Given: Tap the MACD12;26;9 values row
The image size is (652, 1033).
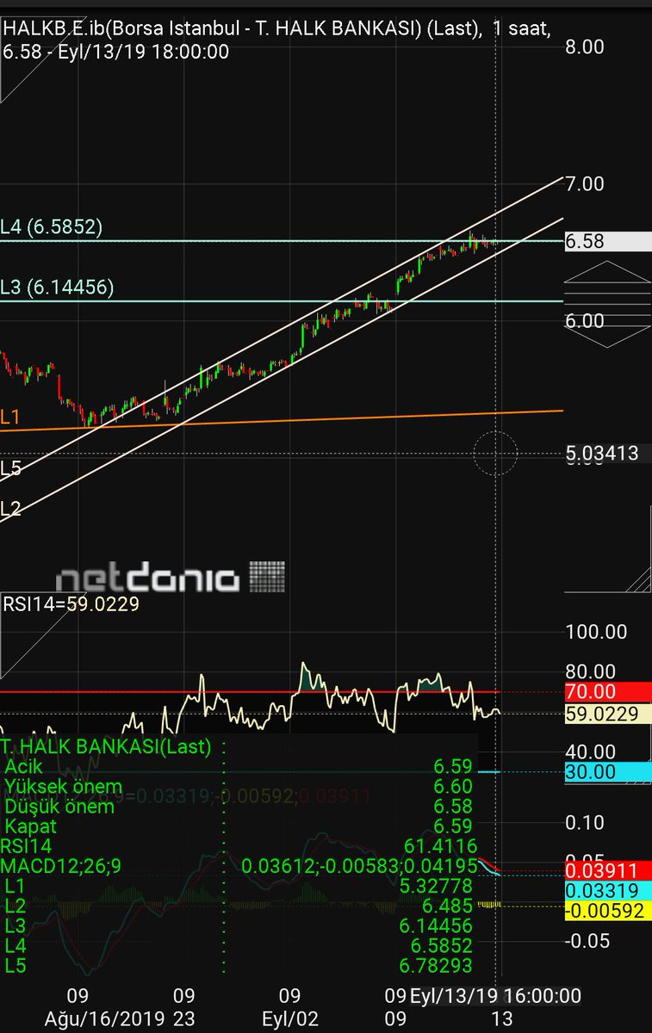Looking at the screenshot, I should [x=239, y=866].
